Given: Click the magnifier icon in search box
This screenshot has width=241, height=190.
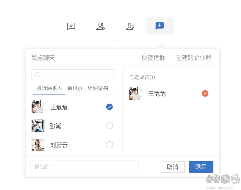Looking at the screenshot, I should click(37, 74).
